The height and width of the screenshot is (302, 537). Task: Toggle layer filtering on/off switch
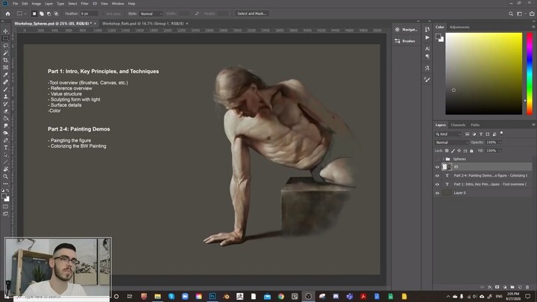pos(502,133)
